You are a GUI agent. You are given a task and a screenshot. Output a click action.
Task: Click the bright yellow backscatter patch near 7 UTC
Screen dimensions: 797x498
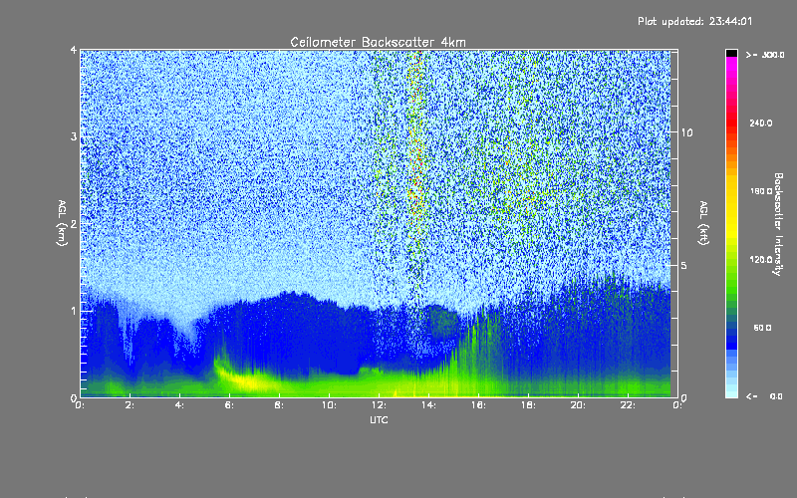(x=249, y=379)
